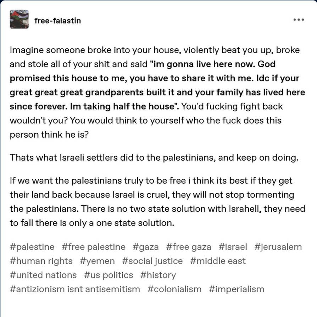
Task: Select the #gaza hashtag
Action: [146, 247]
